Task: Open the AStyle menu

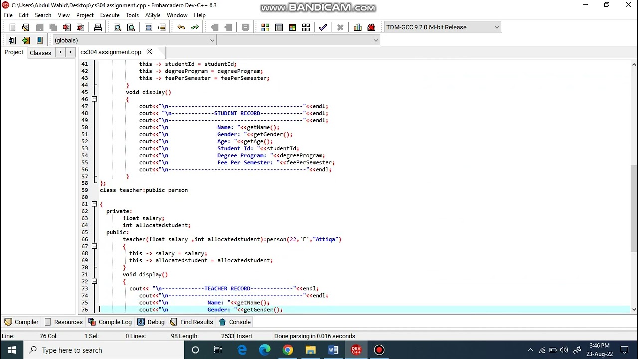Action: 153,15
